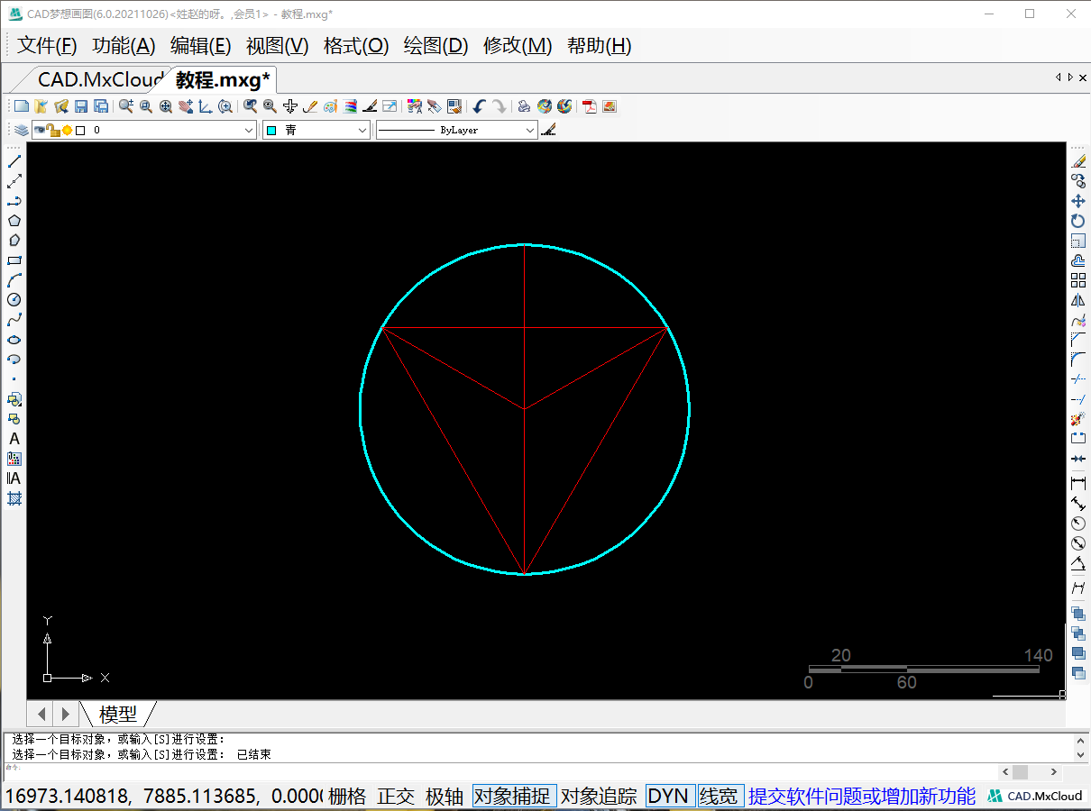Screen dimensions: 1091x811
Task: Select the Move tool
Action: coord(1077,201)
